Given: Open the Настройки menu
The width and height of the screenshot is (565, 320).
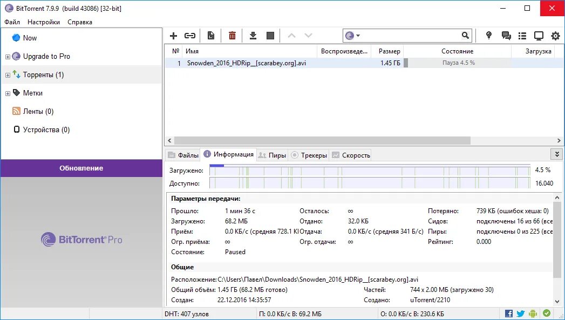Looking at the screenshot, I should click(44, 22).
